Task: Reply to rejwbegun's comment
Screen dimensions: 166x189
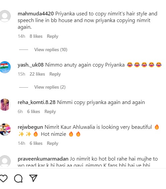Action: [53, 144]
